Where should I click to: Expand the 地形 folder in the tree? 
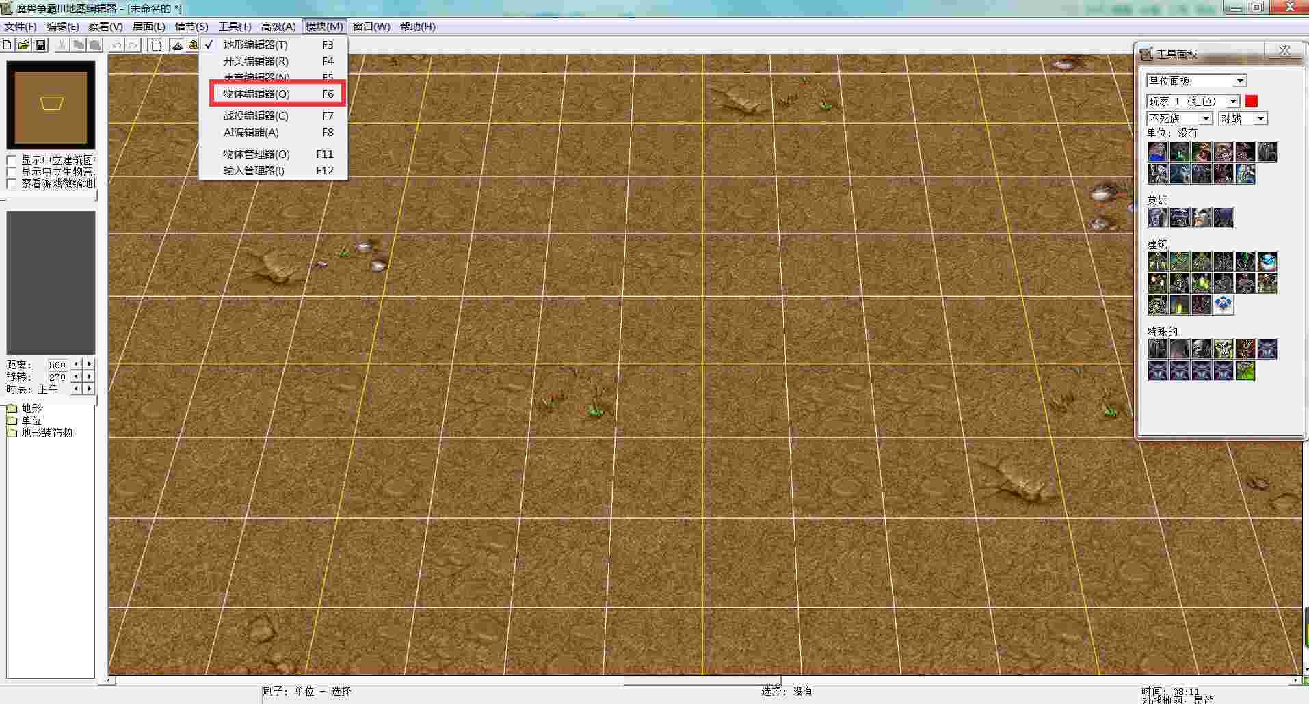tap(12, 409)
